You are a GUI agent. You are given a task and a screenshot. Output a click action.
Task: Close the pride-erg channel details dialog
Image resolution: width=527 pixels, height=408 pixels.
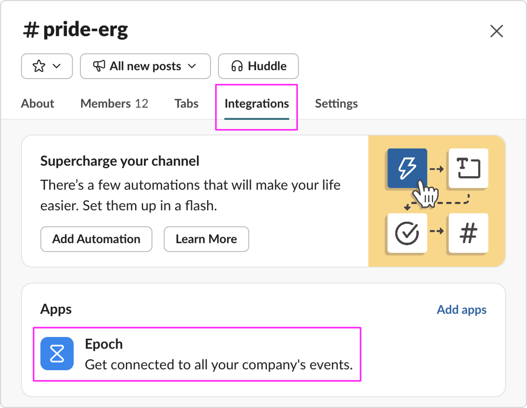pos(496,31)
